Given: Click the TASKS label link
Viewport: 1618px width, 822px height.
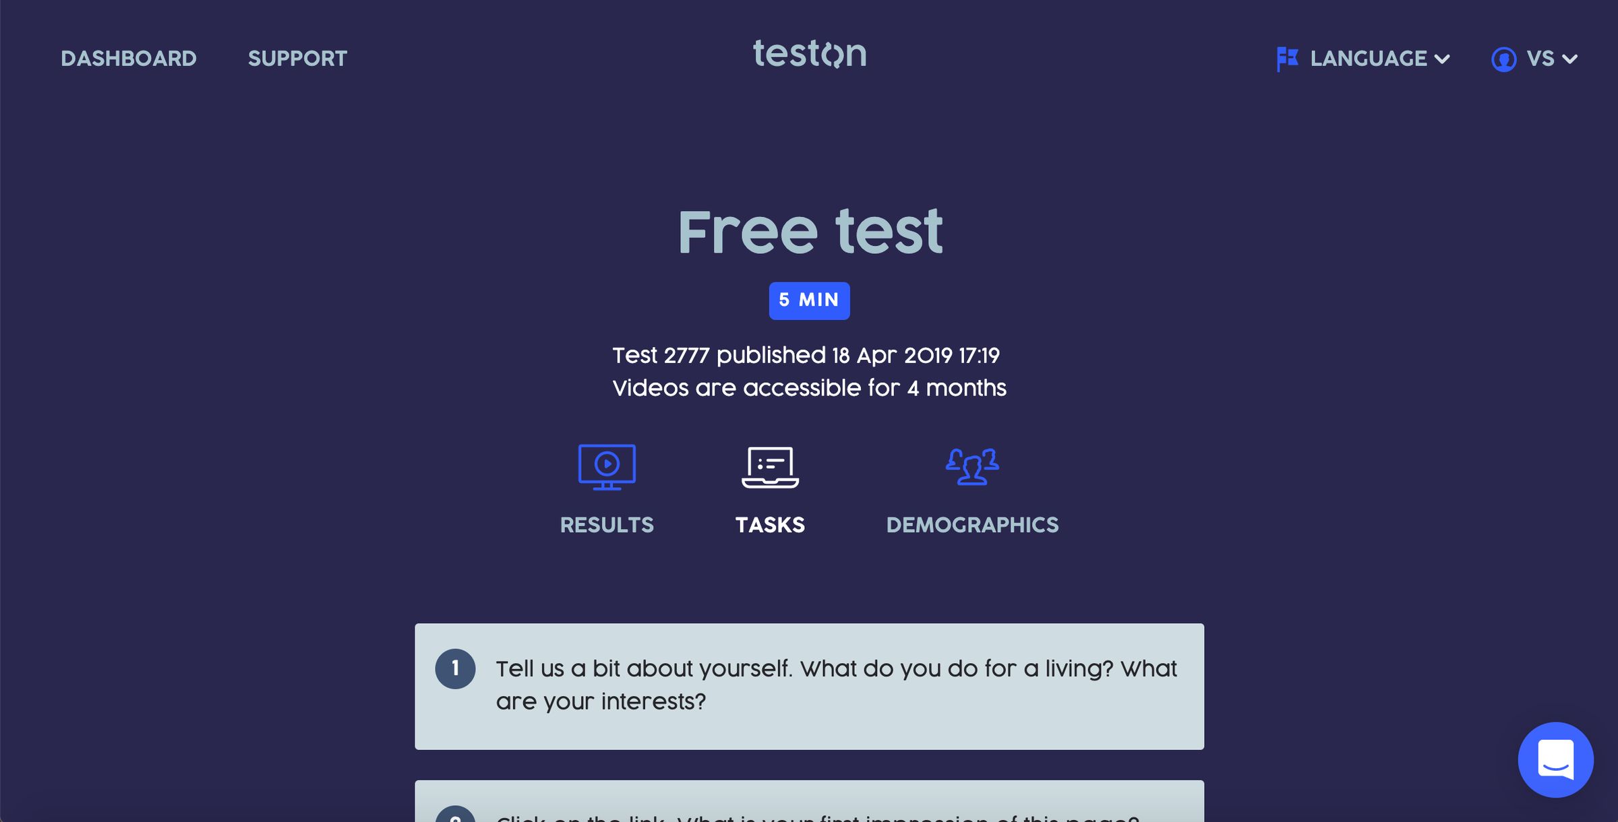Looking at the screenshot, I should coord(770,524).
